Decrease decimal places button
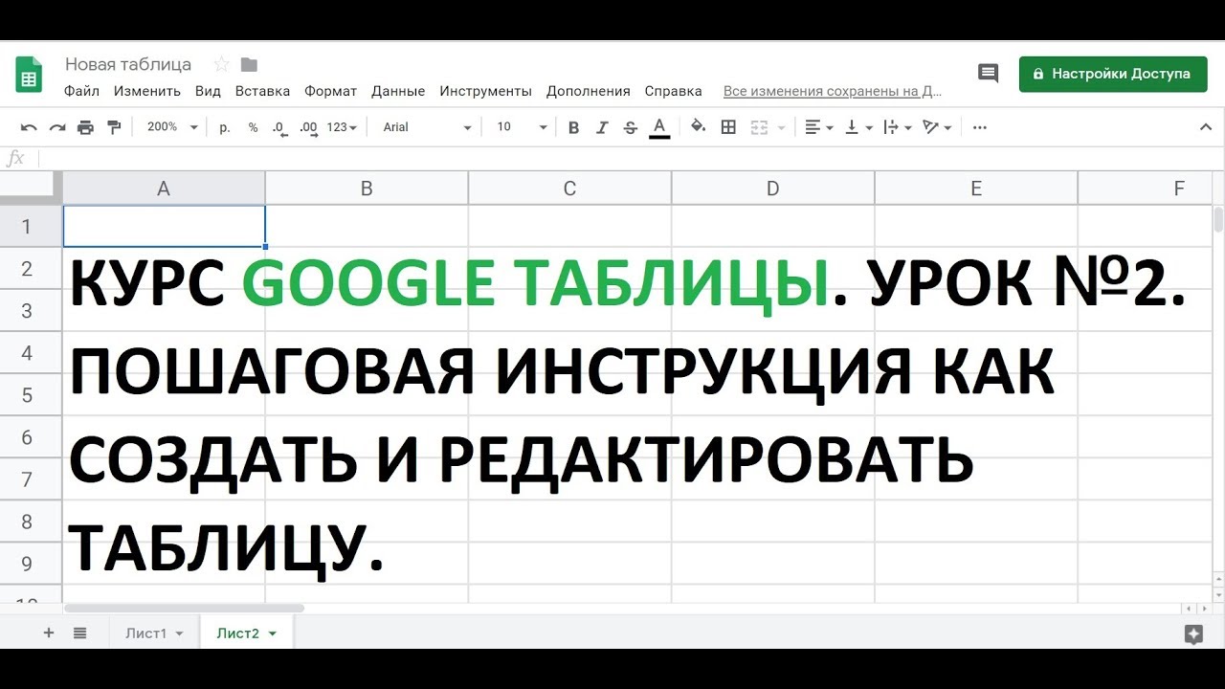 (279, 127)
